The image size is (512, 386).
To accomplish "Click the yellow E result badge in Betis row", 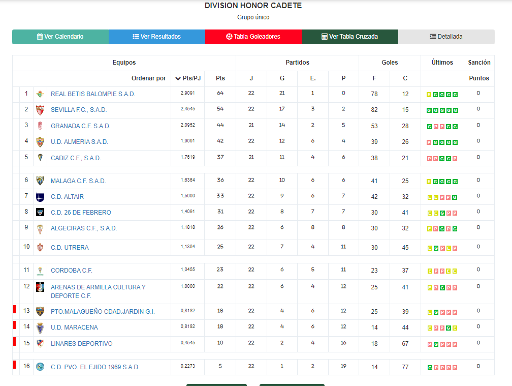I will coord(429,95).
